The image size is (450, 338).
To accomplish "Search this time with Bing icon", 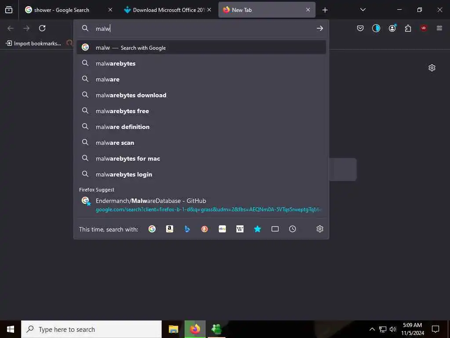I will coord(187,229).
